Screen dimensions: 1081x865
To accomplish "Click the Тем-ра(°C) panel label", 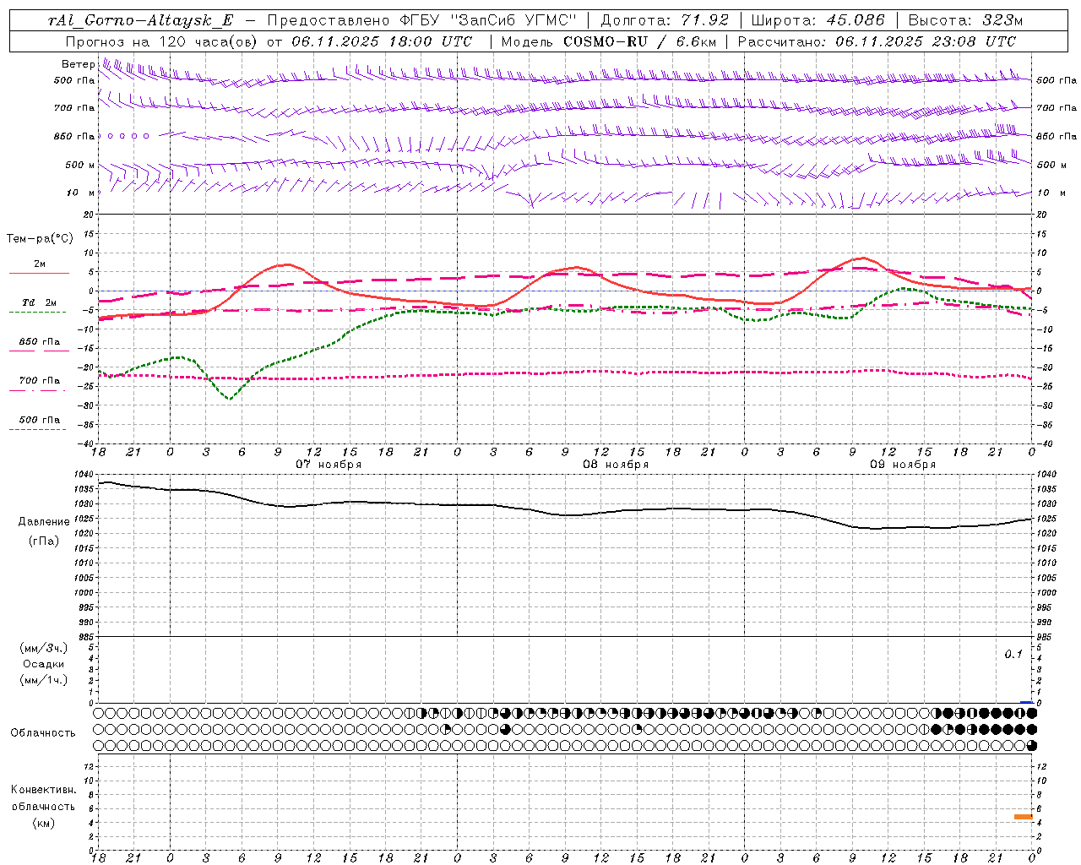I will 40,239.
